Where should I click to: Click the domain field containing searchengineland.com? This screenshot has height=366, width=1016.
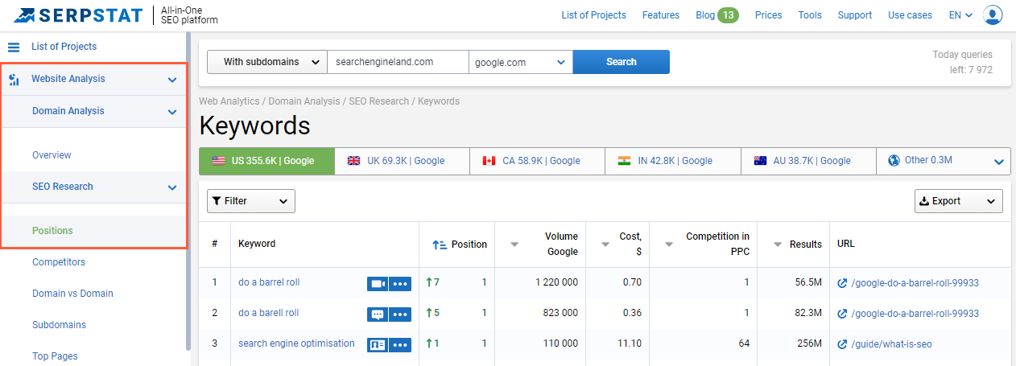(x=399, y=62)
